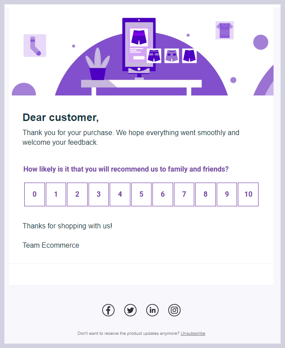Open the Facebook social icon
285x348 pixels.
click(x=108, y=310)
